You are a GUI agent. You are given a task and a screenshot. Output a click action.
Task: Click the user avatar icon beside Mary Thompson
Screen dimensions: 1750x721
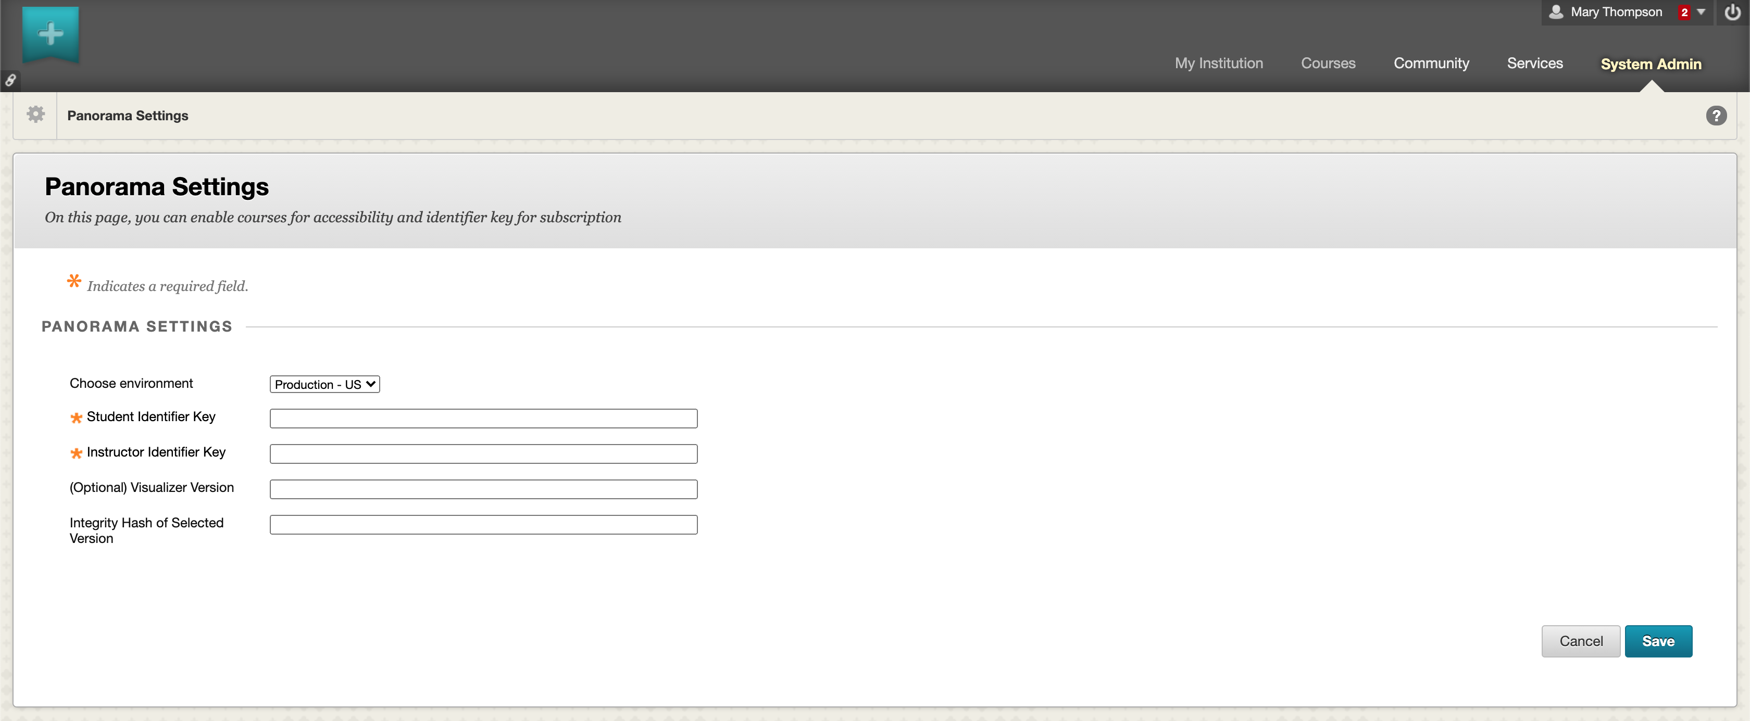pyautogui.click(x=1556, y=11)
